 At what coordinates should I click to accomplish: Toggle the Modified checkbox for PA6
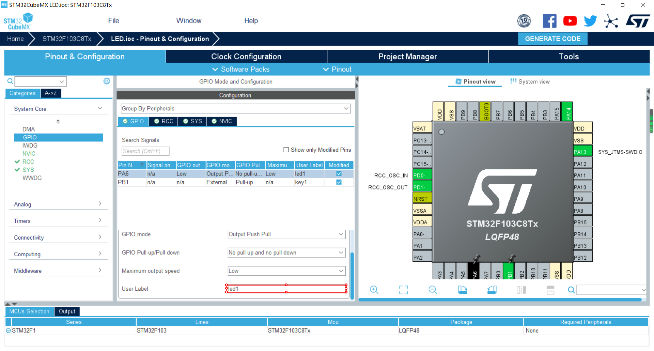click(x=339, y=173)
